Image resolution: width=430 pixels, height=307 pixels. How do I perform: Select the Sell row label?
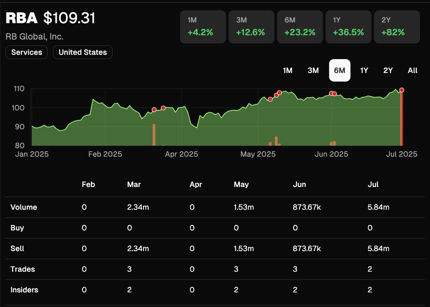(17, 248)
